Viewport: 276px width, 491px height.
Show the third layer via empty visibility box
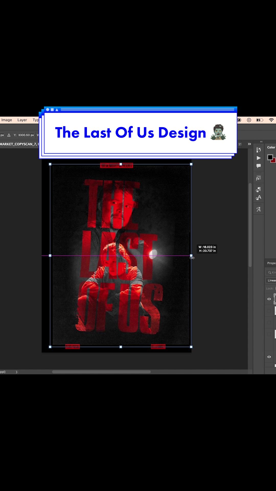click(x=269, y=322)
